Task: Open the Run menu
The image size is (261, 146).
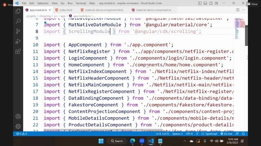Action: [70, 3]
